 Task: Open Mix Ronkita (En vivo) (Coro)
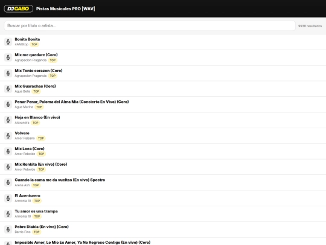click(41, 164)
